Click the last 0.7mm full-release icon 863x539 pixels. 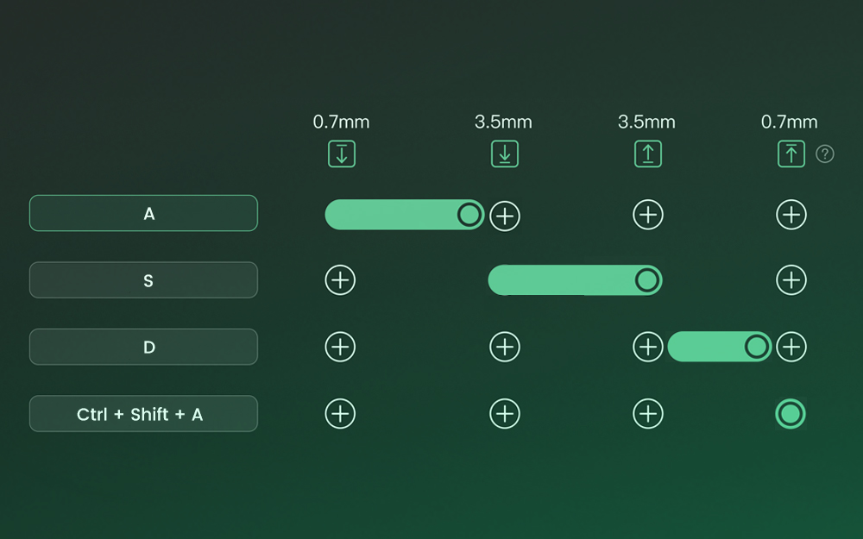791,154
